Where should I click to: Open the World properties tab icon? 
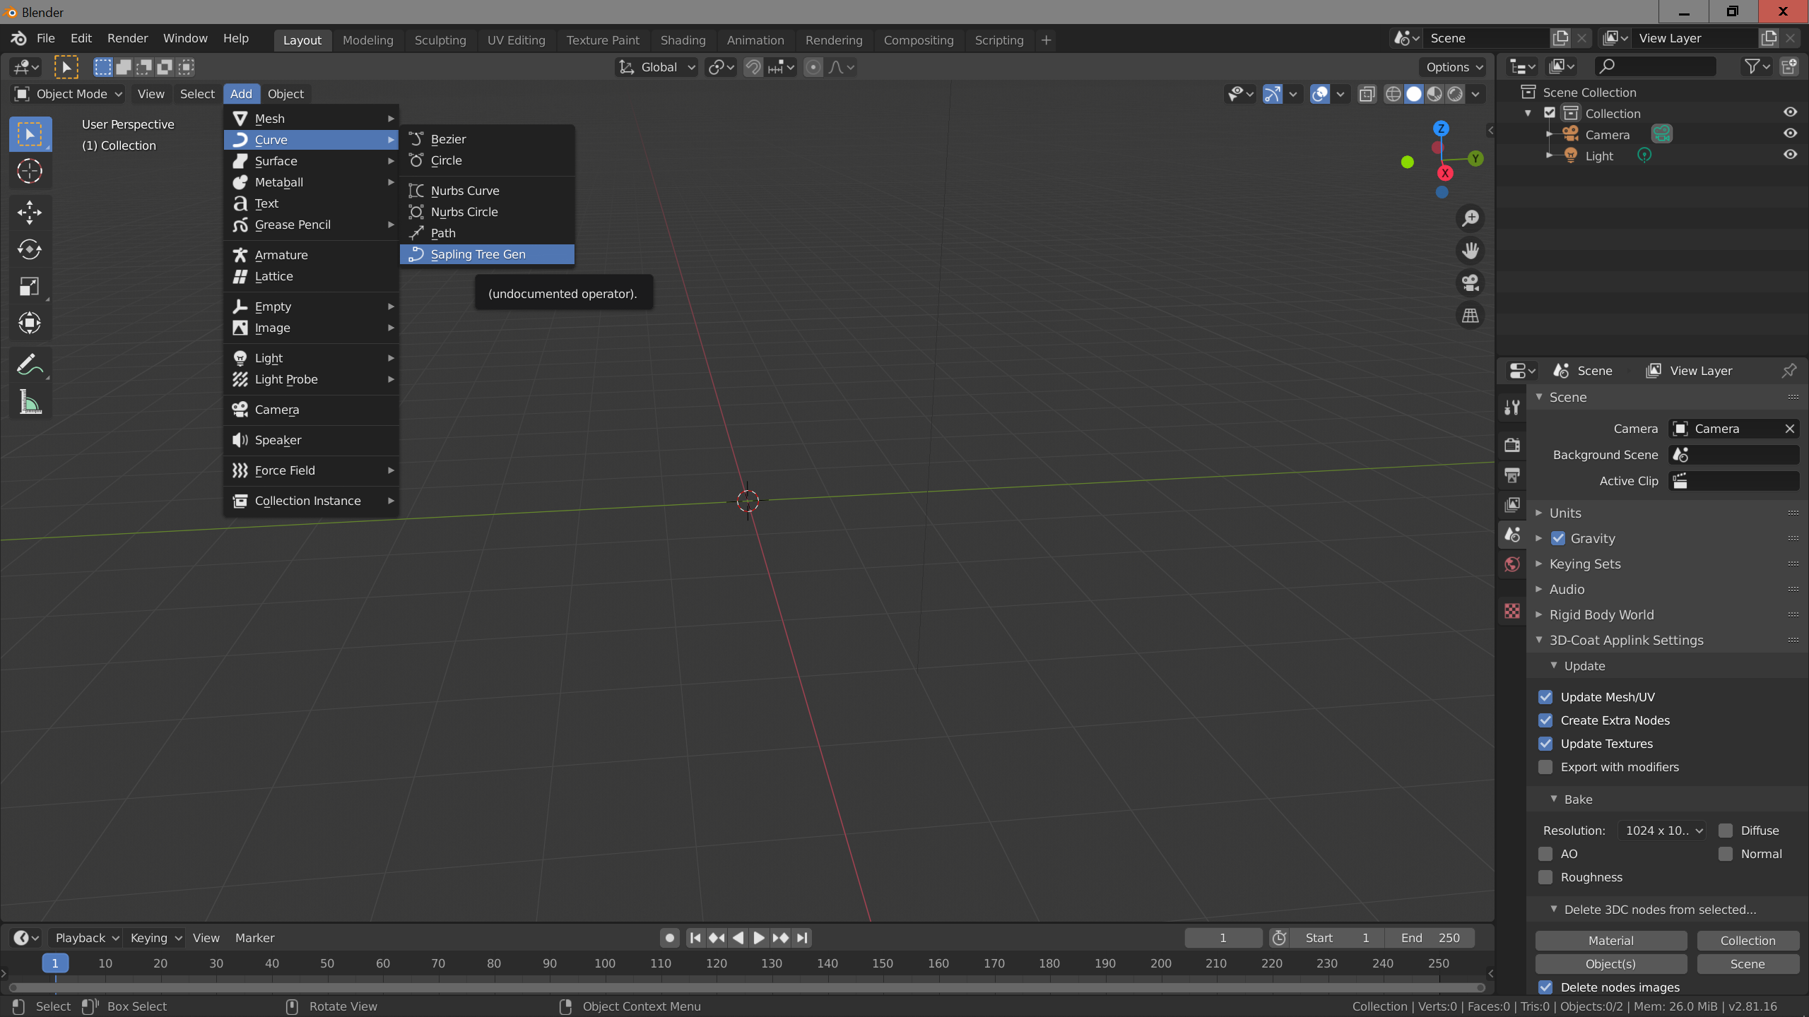tap(1512, 564)
